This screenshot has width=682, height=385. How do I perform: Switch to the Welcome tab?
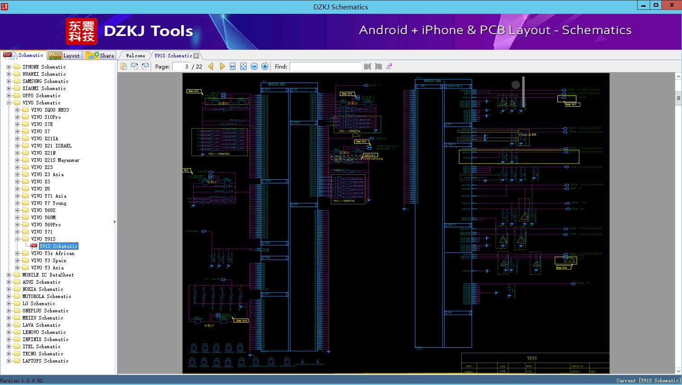click(x=135, y=56)
